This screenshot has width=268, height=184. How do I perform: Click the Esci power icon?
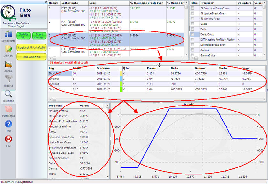pyautogui.click(x=8, y=140)
